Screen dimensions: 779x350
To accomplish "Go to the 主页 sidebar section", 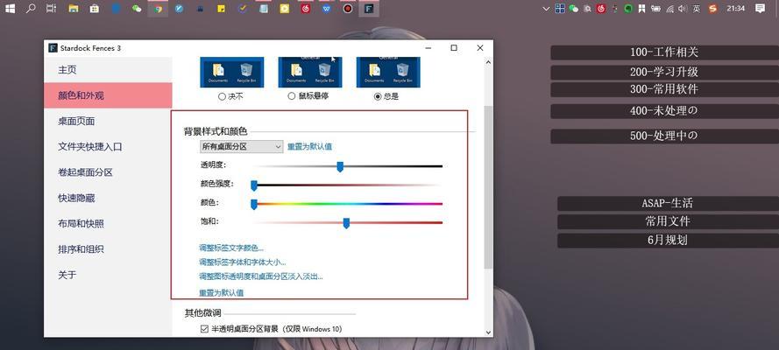I will [x=108, y=70].
